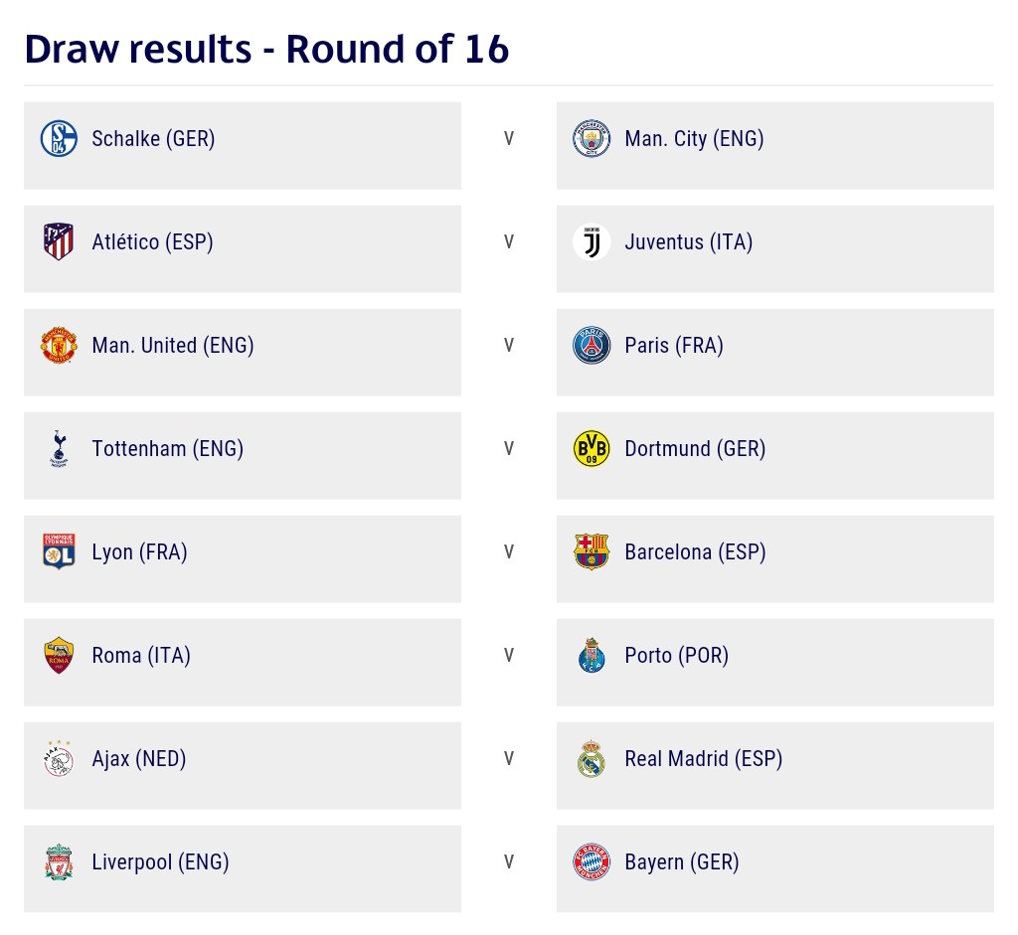Image resolution: width=1018 pixels, height=935 pixels.
Task: Click the Manchester City crest icon
Action: click(592, 139)
